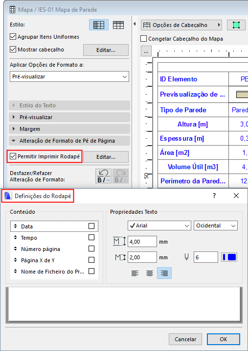Select the Tipo de Parede cell

[193, 110]
